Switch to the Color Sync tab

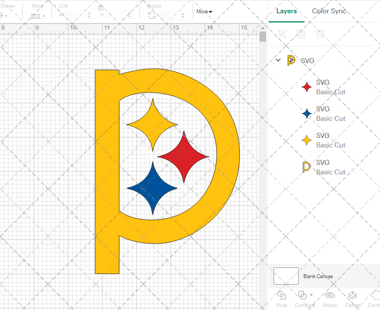[x=329, y=11]
